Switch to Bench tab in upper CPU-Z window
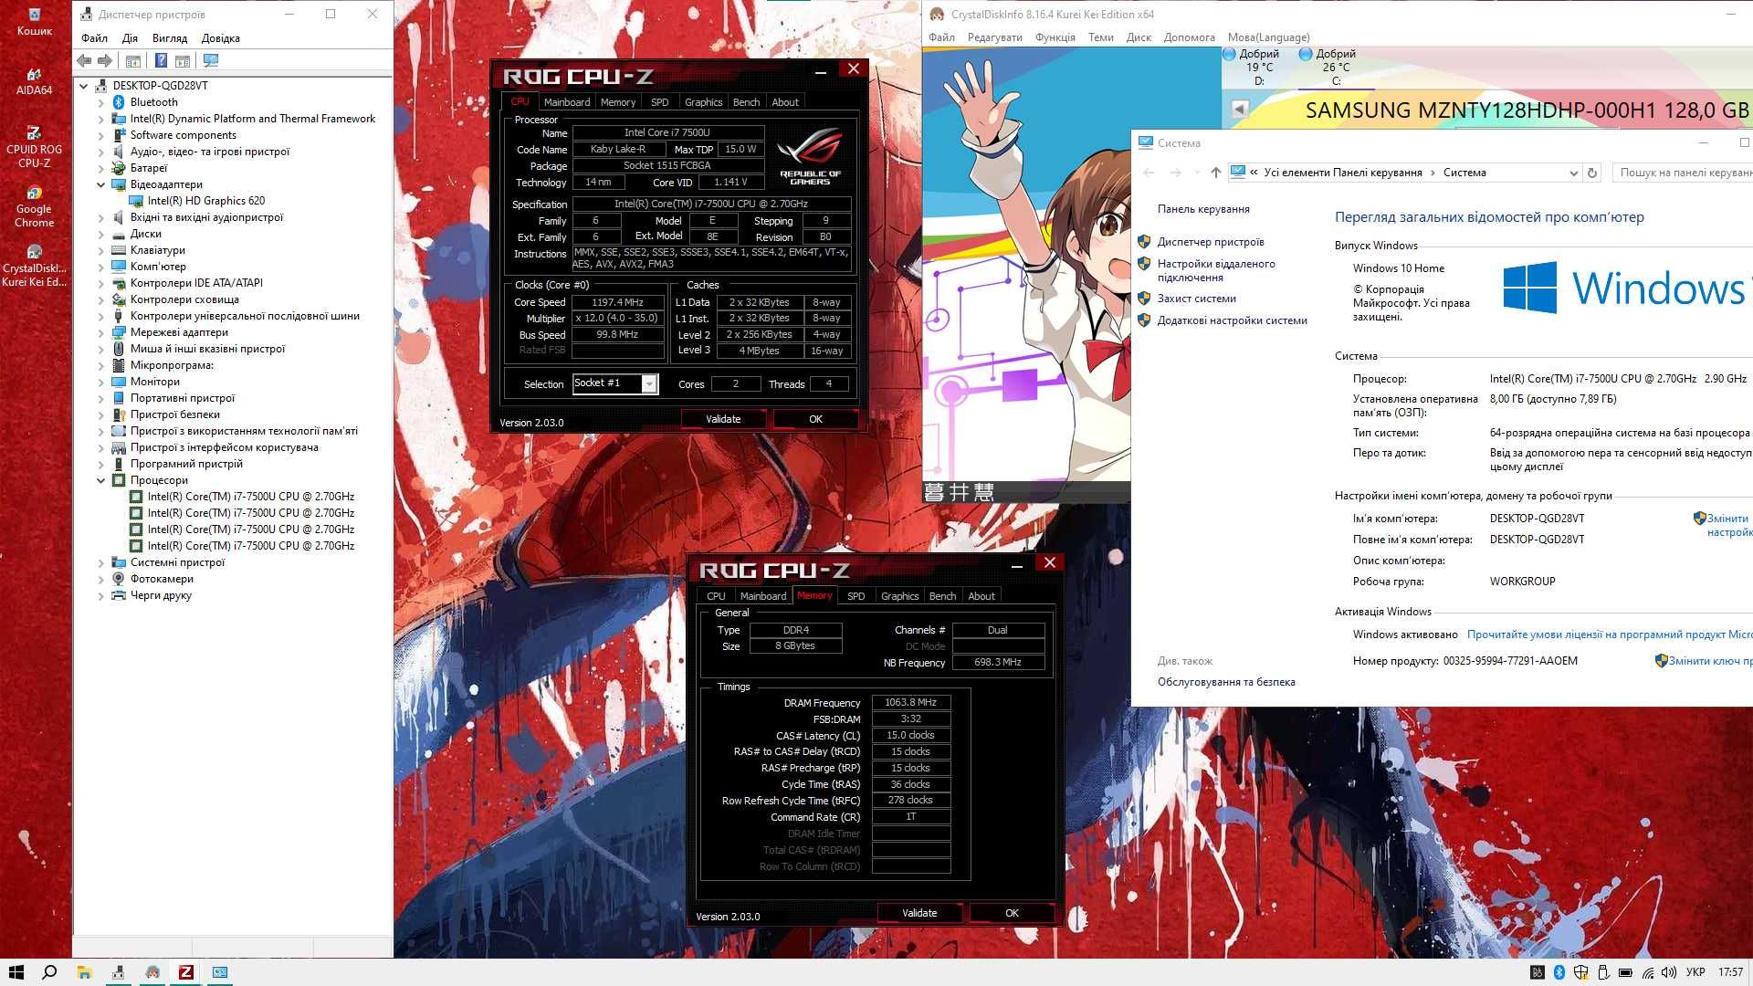1753x986 pixels. 746,102
